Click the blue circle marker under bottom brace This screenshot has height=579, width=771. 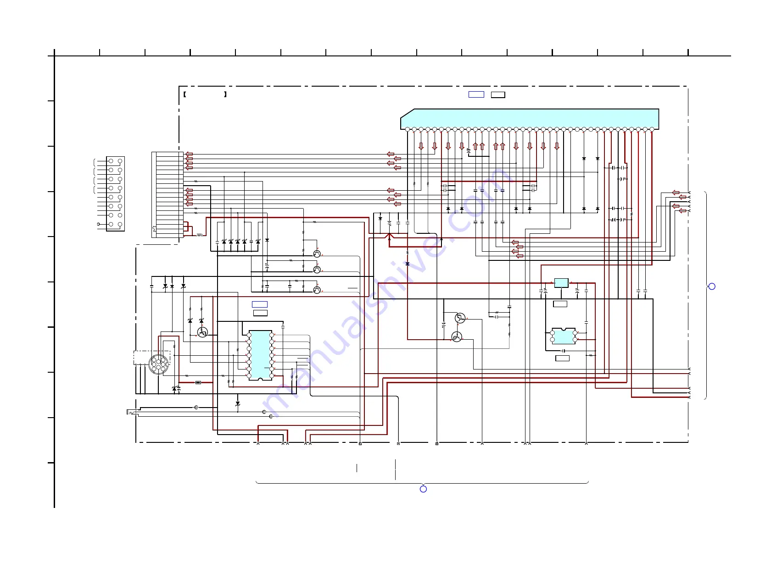(423, 489)
